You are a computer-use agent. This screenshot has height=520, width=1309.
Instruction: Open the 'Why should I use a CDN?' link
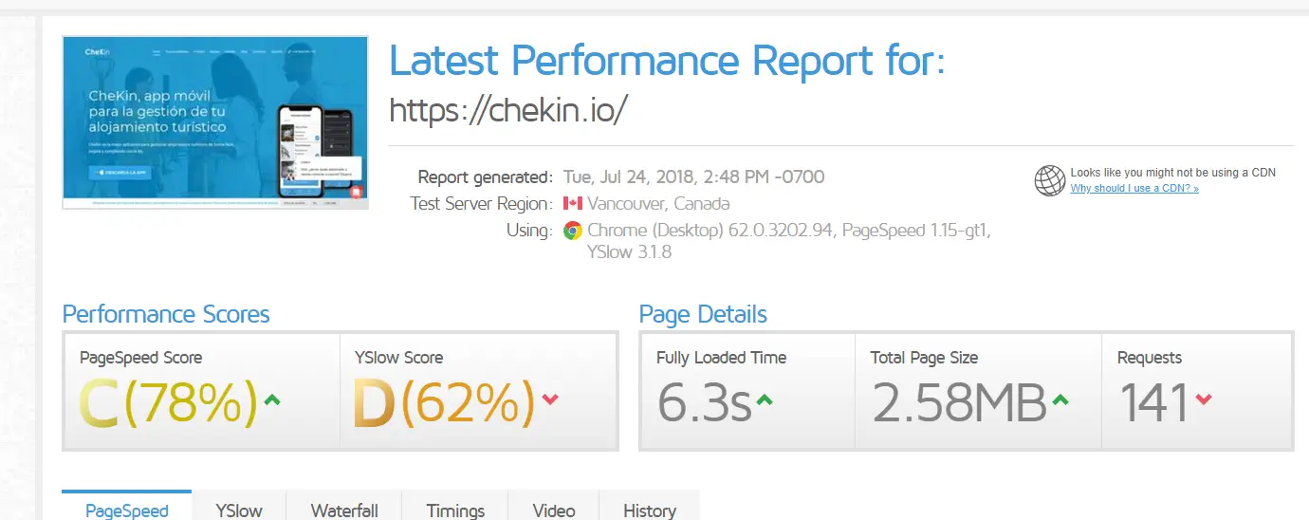pos(1134,189)
